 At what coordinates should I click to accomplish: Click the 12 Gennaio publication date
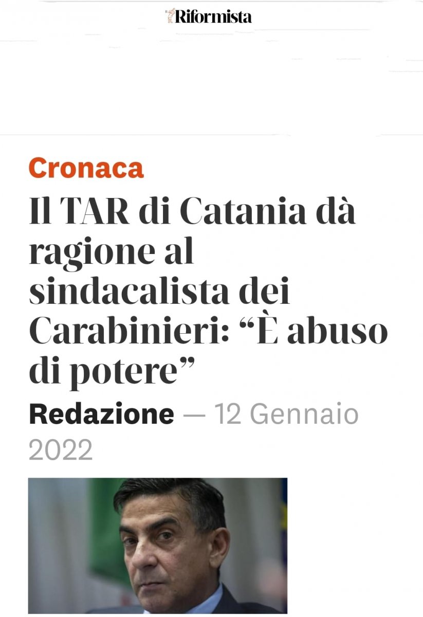(x=286, y=415)
